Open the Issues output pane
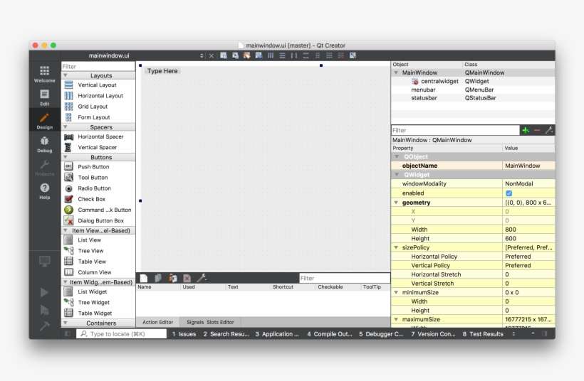The width and height of the screenshot is (584, 381). point(184,334)
